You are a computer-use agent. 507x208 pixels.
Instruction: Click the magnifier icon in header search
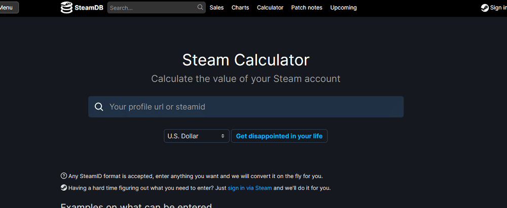pyautogui.click(x=200, y=8)
